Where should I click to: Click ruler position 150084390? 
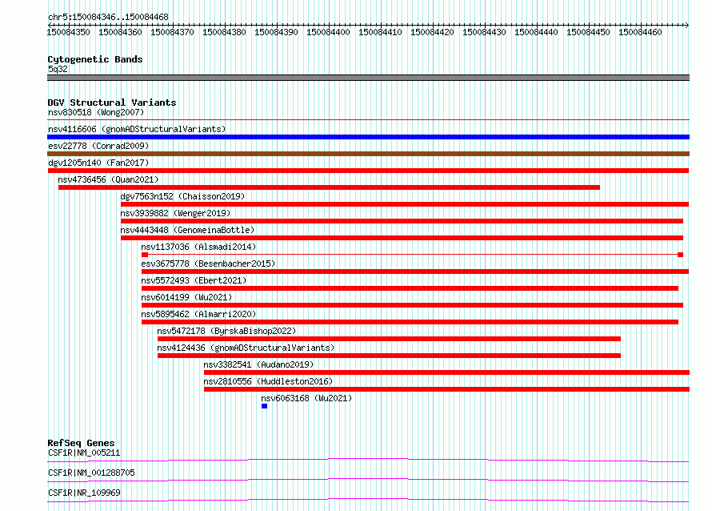click(277, 32)
